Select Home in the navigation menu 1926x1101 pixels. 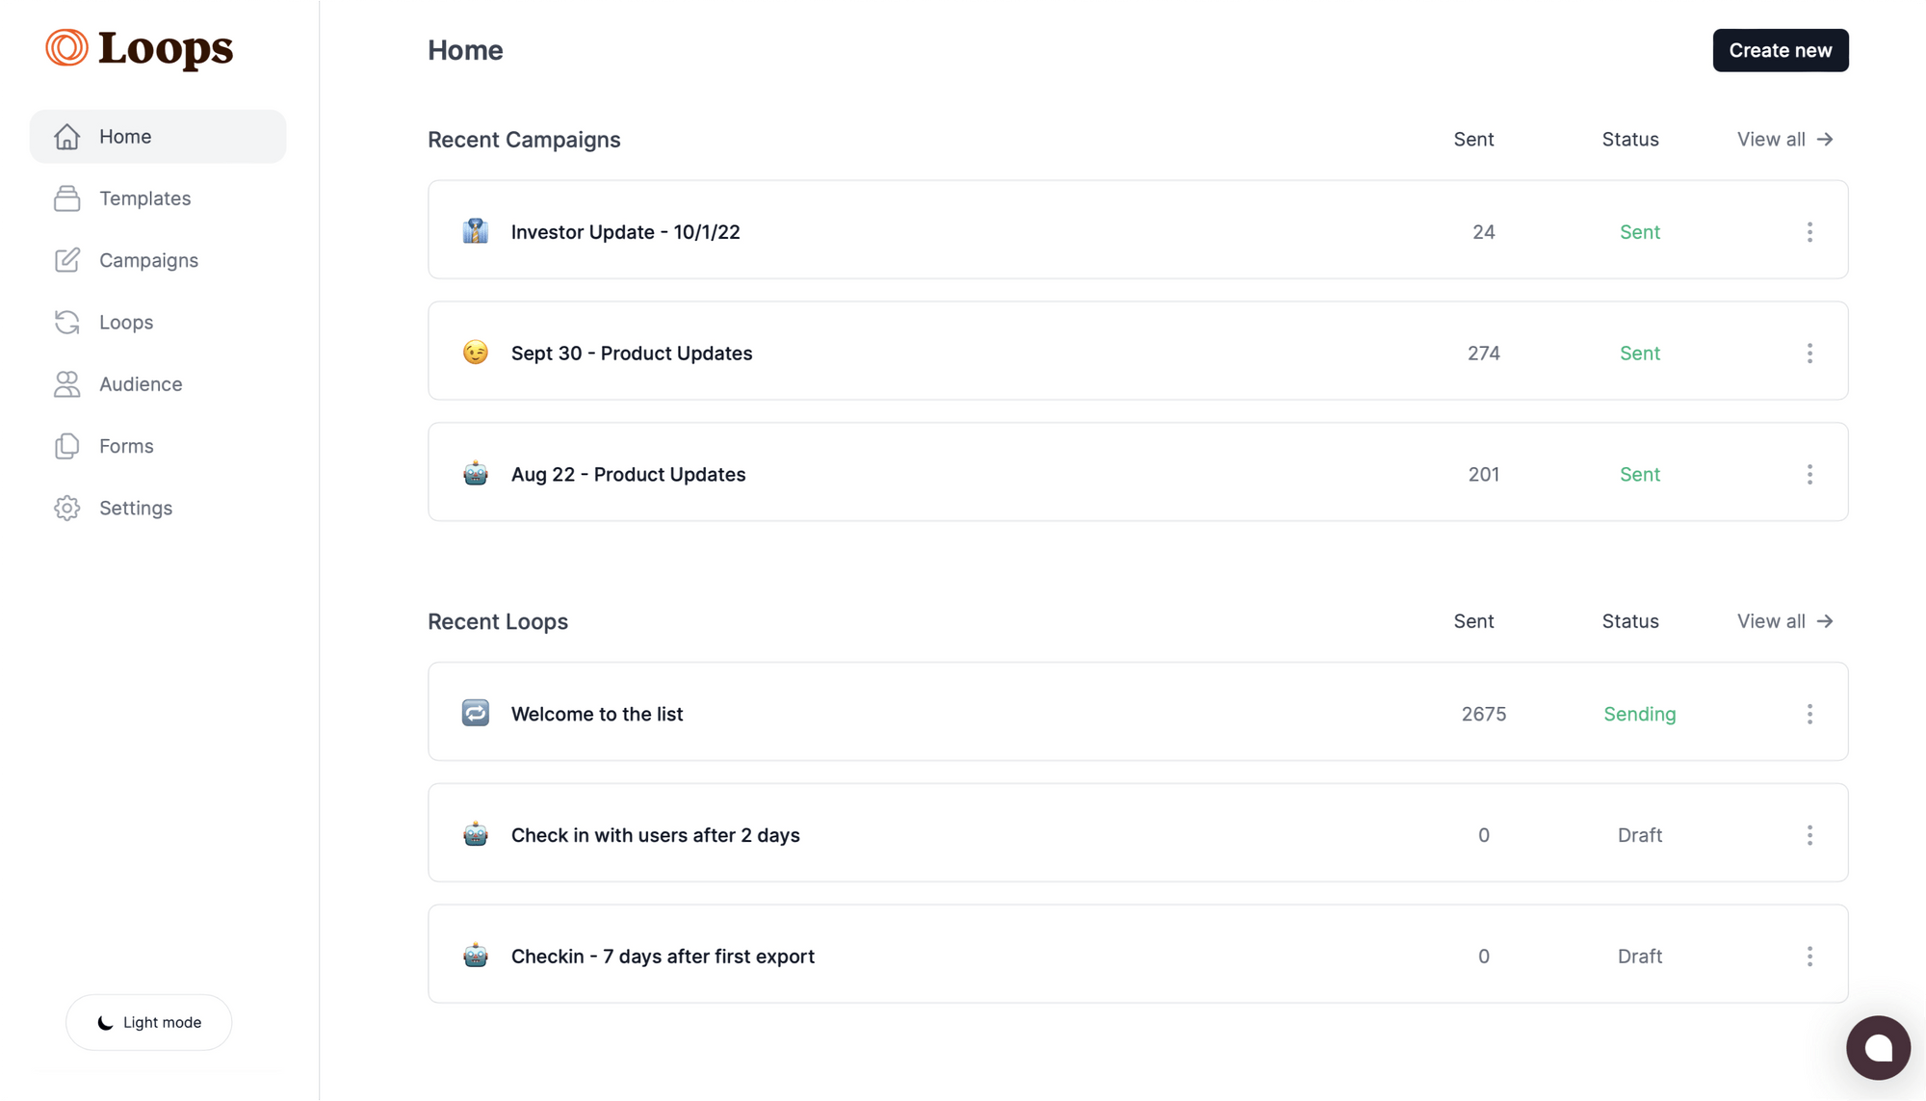[124, 136]
